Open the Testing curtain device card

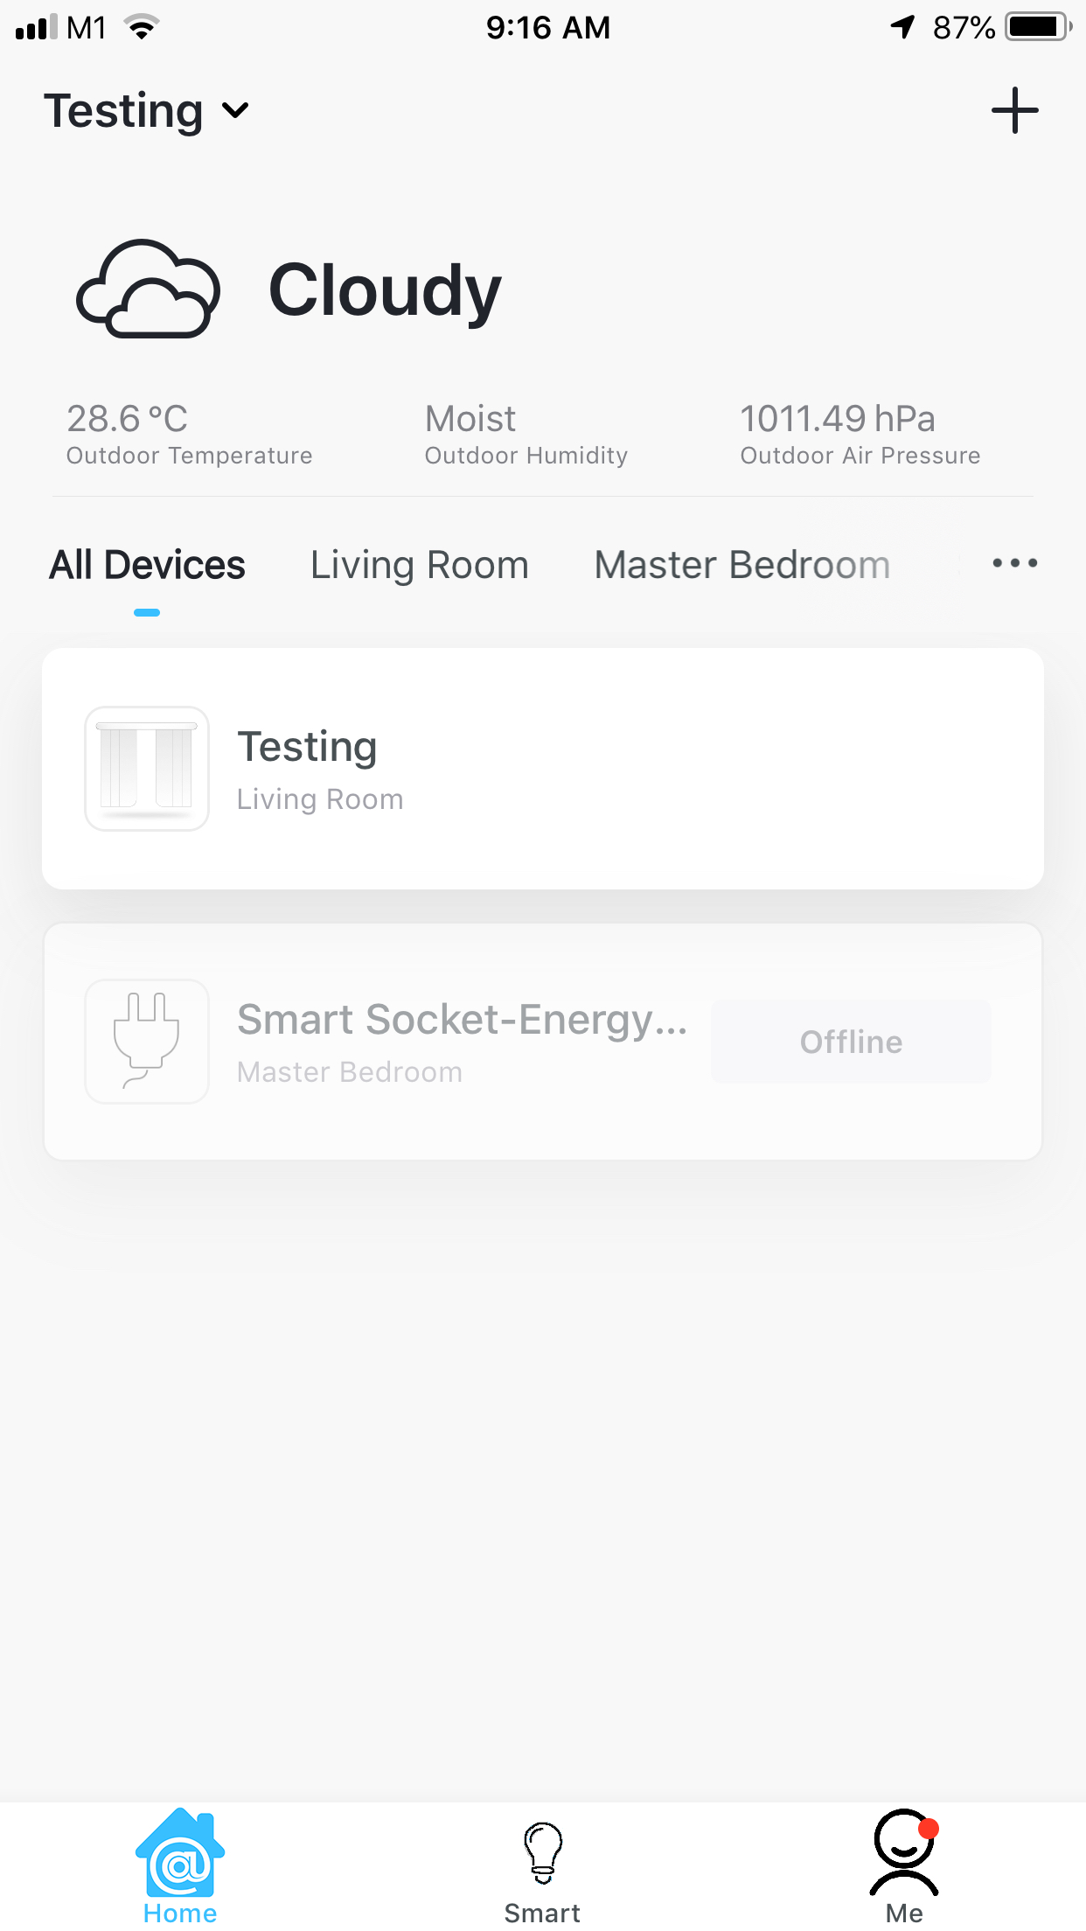(x=543, y=769)
